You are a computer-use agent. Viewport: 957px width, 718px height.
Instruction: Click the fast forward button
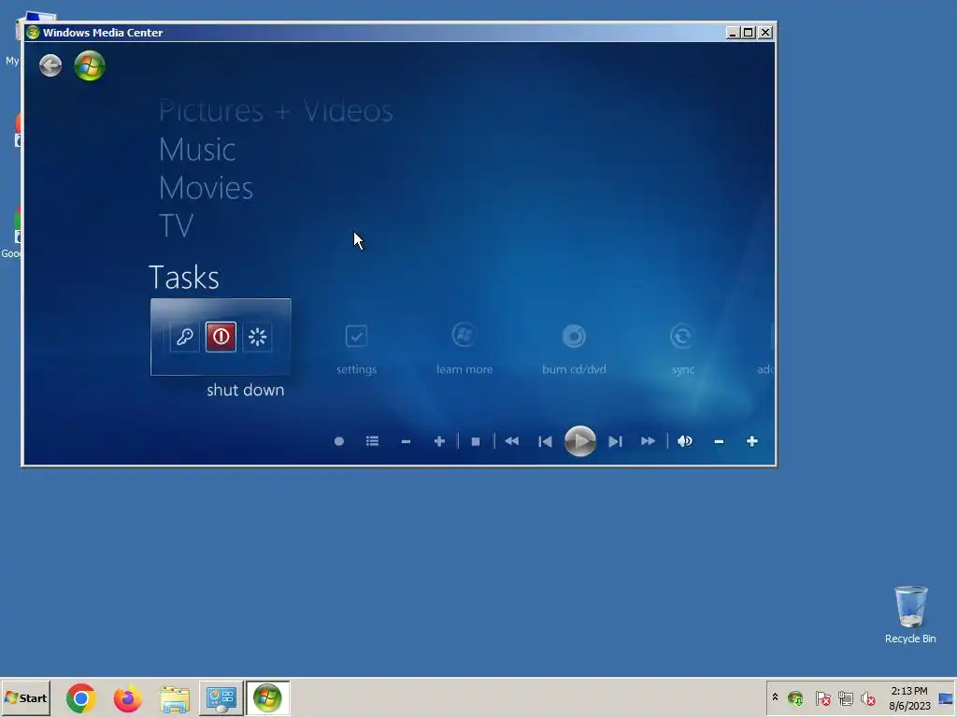(x=649, y=441)
